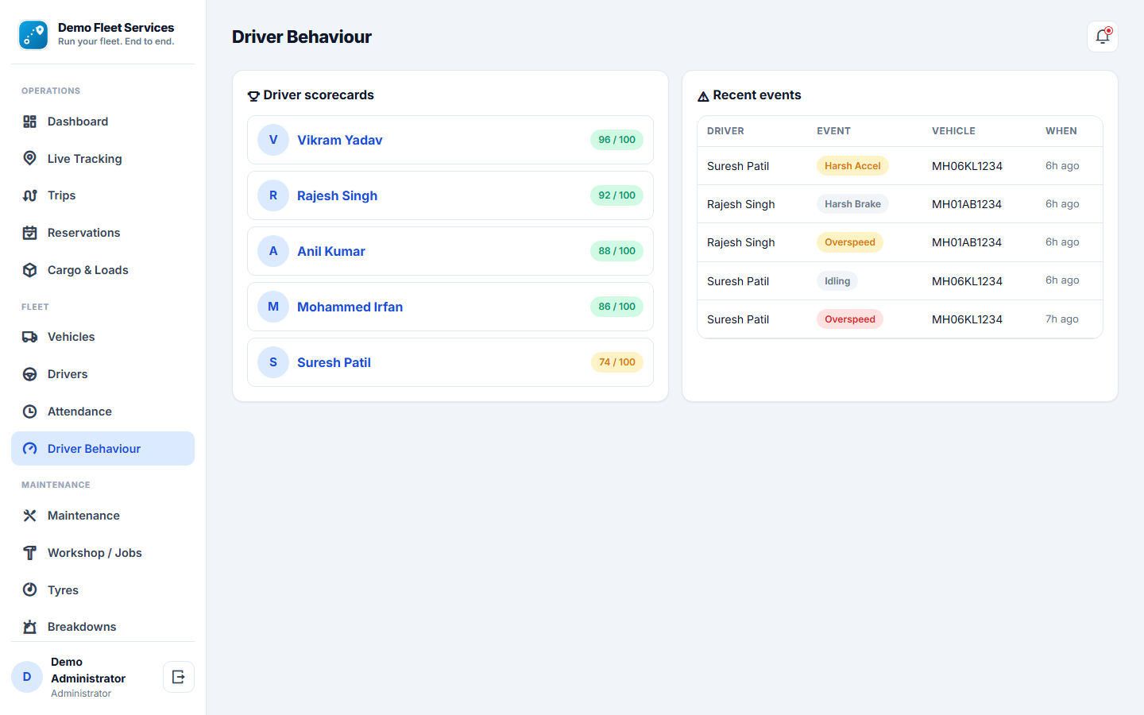Click vehicle MH01AB1234 in the Harsh Brake row
Viewport: 1144px width, 715px height.
[967, 204]
